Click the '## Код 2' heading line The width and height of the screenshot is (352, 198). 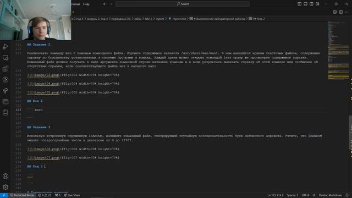coord(35,101)
